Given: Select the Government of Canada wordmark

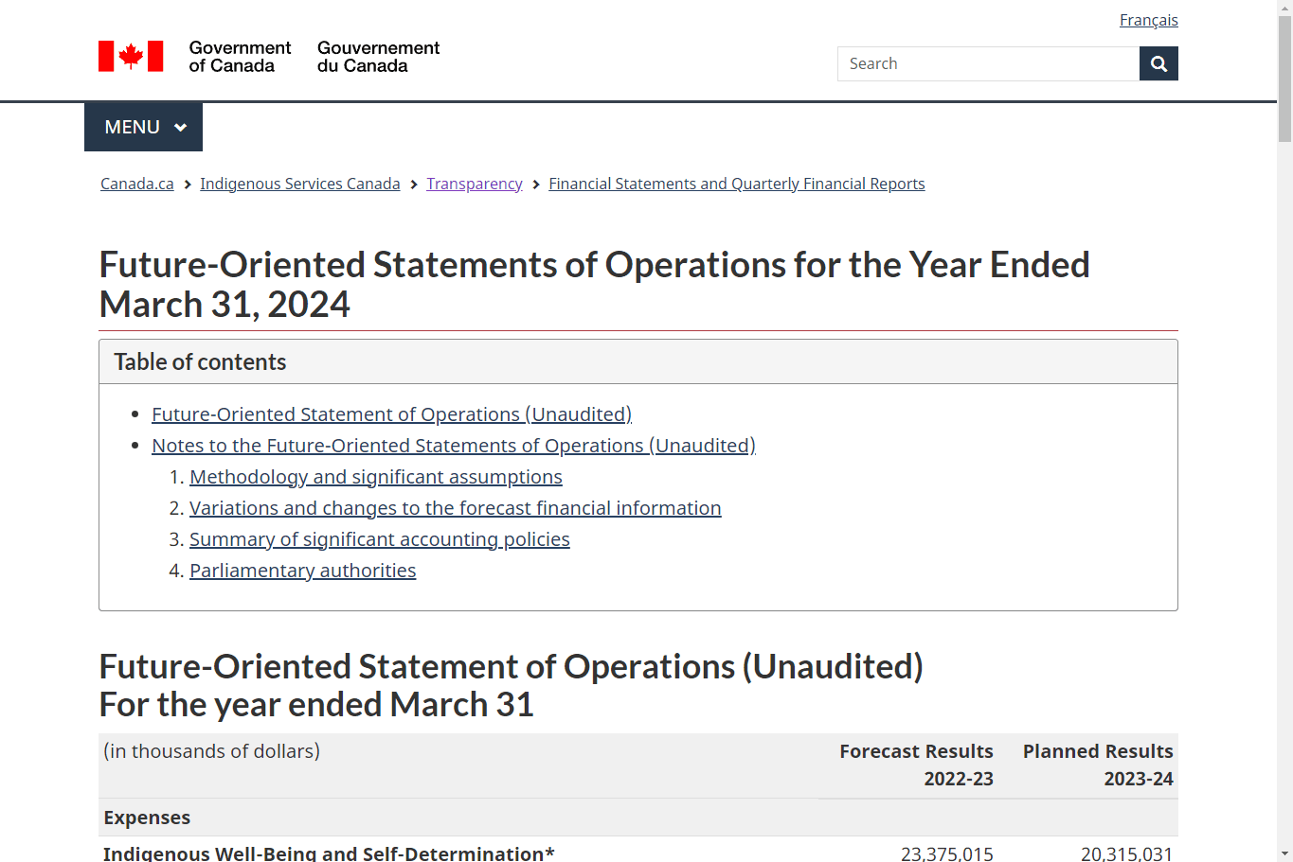Looking at the screenshot, I should [x=240, y=57].
